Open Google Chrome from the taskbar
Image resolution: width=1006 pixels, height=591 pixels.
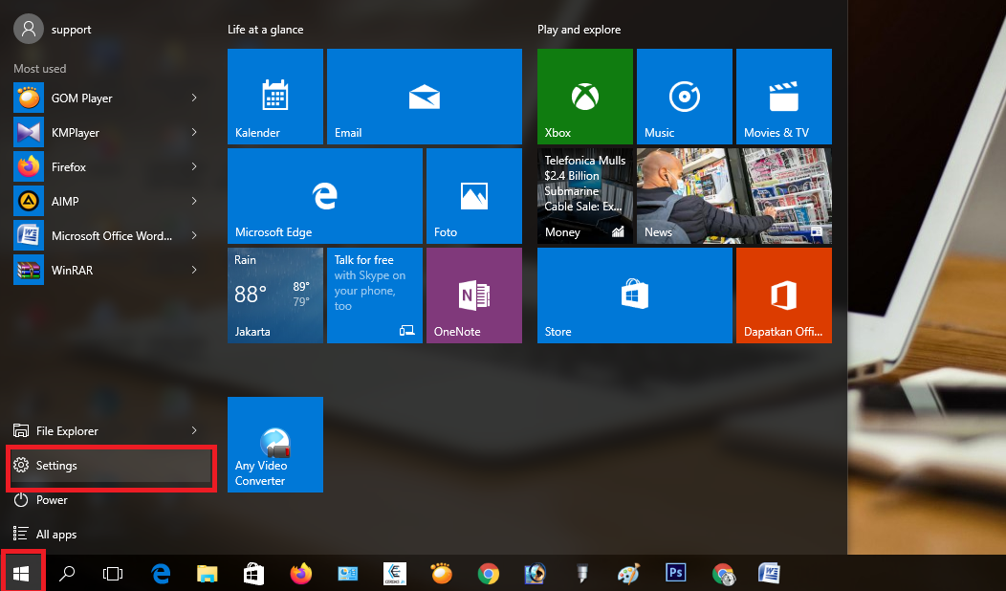click(x=488, y=572)
